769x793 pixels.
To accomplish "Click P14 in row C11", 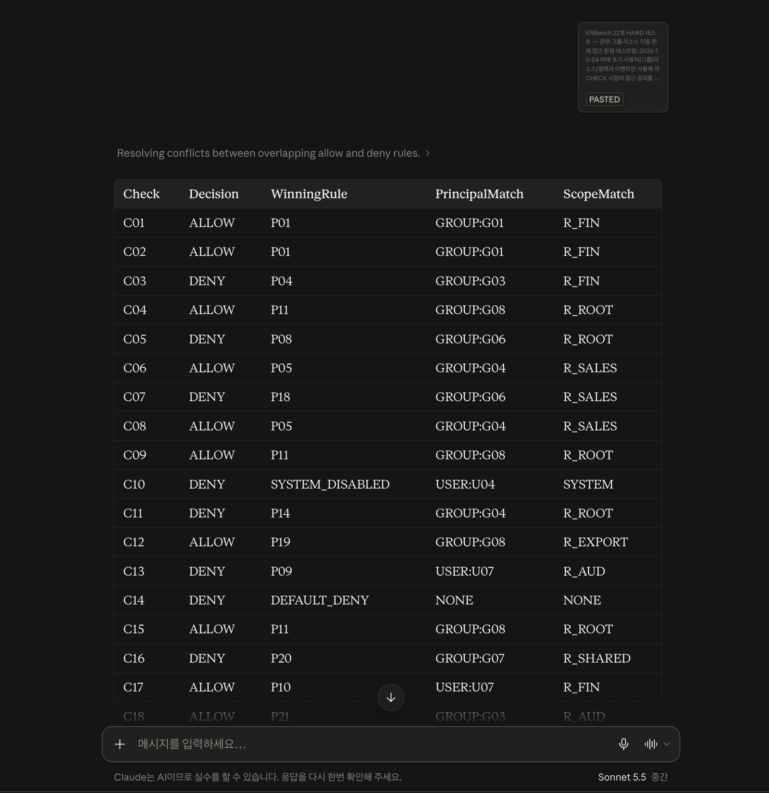I will point(280,513).
